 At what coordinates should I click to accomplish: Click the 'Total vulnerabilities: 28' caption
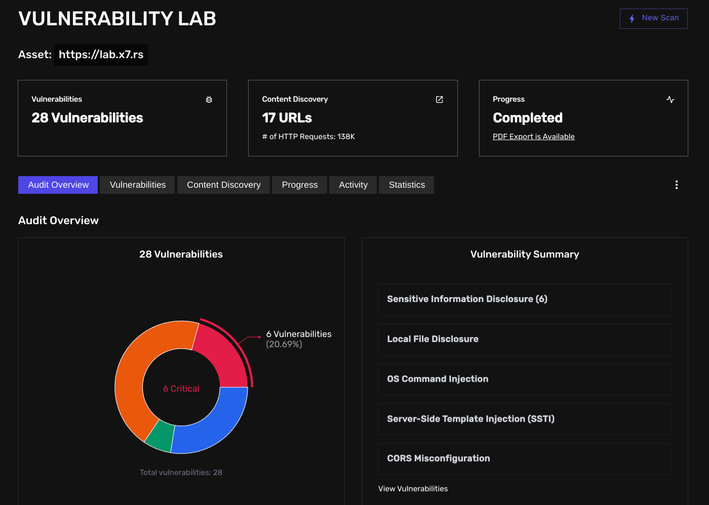181,473
